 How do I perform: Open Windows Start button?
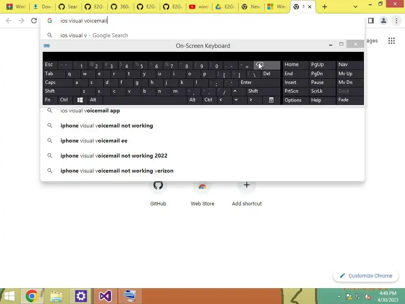coord(9,296)
